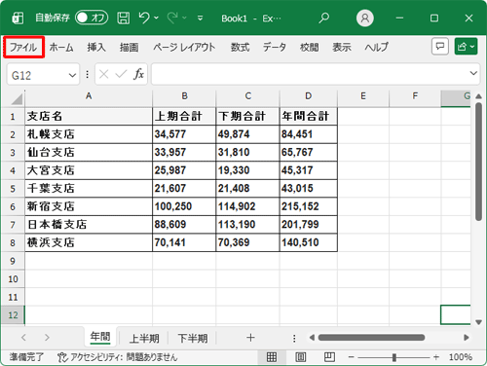487x366 pixels.
Task: Click cell with value 113,190
Action: (247, 225)
